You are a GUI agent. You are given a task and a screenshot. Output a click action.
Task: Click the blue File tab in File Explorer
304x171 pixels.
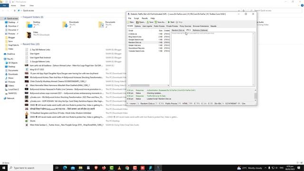[4, 5]
